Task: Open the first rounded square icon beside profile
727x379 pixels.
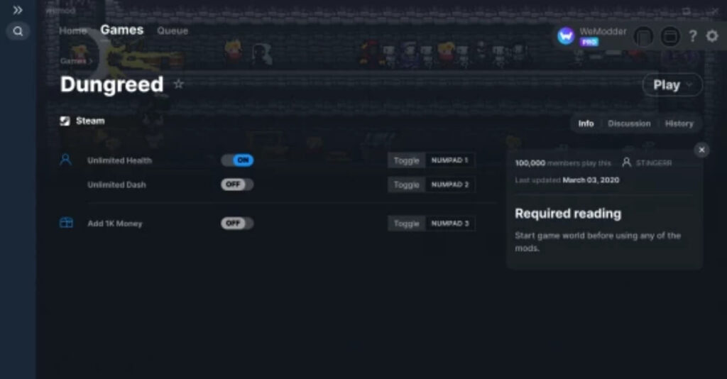Action: (643, 36)
